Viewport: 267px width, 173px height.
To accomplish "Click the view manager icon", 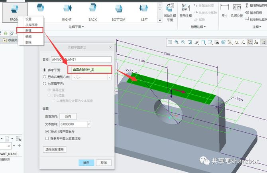I will point(217,42).
